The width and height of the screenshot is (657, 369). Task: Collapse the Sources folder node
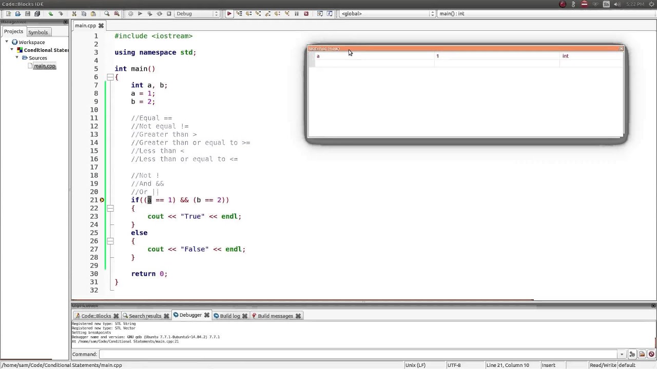click(17, 57)
